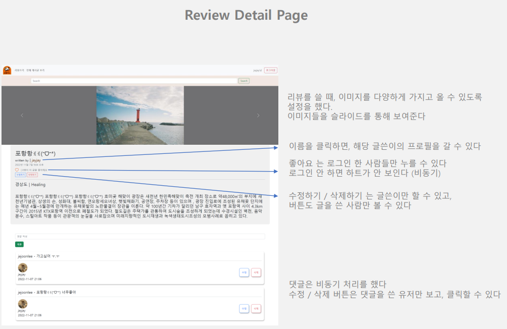Open the 리뷰쓰기 navbar link
The width and height of the screenshot is (507, 329).
(19, 70)
